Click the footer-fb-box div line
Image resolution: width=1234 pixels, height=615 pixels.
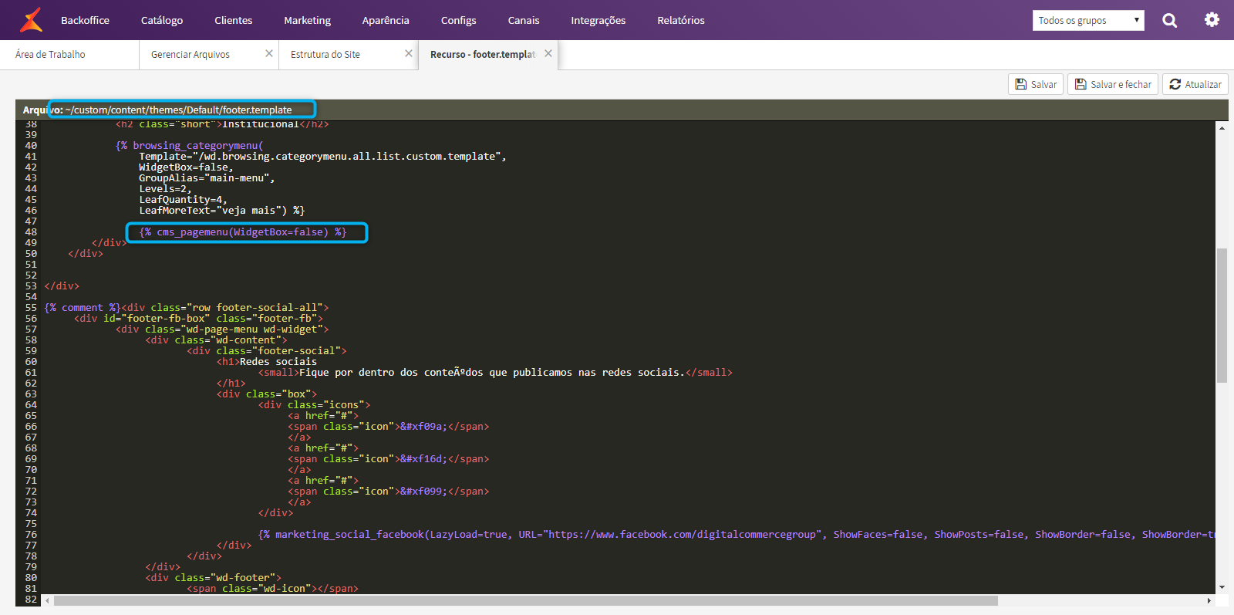[x=198, y=318]
